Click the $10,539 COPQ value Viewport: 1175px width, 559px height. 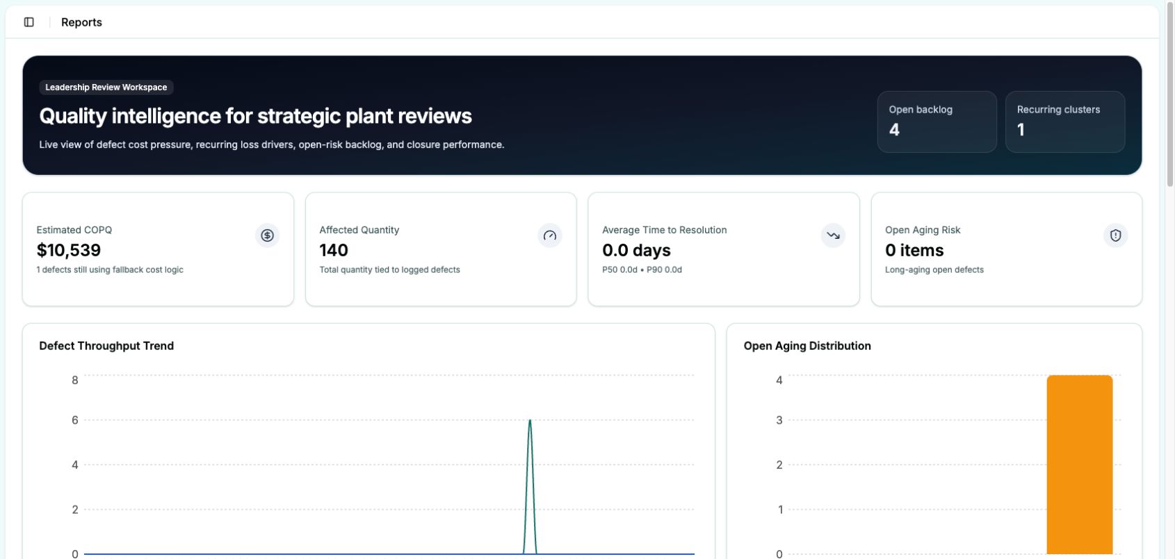[x=69, y=250]
